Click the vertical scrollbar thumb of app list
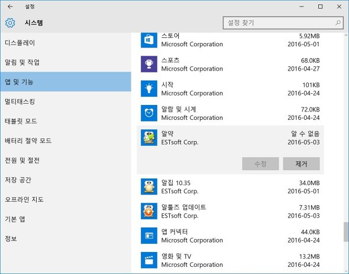Image resolution: width=349 pixels, height=274 pixels. pos(345,232)
